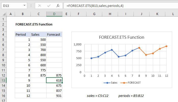
Task: Click the Select All corner triangle
Action: (4, 14)
